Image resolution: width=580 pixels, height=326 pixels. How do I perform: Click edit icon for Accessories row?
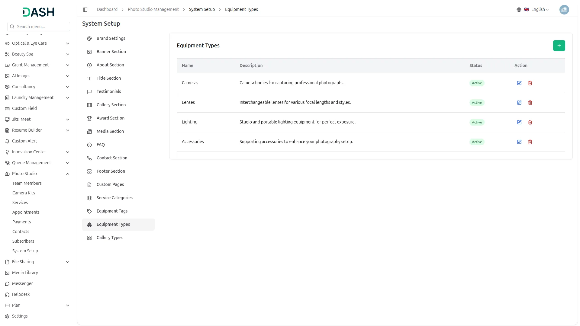[519, 142]
